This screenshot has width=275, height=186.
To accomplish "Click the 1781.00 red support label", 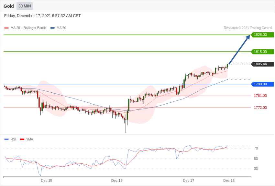I will point(260,96).
